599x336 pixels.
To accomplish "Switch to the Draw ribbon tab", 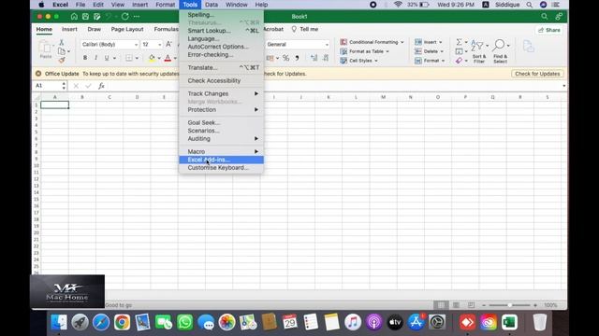I will (94, 29).
